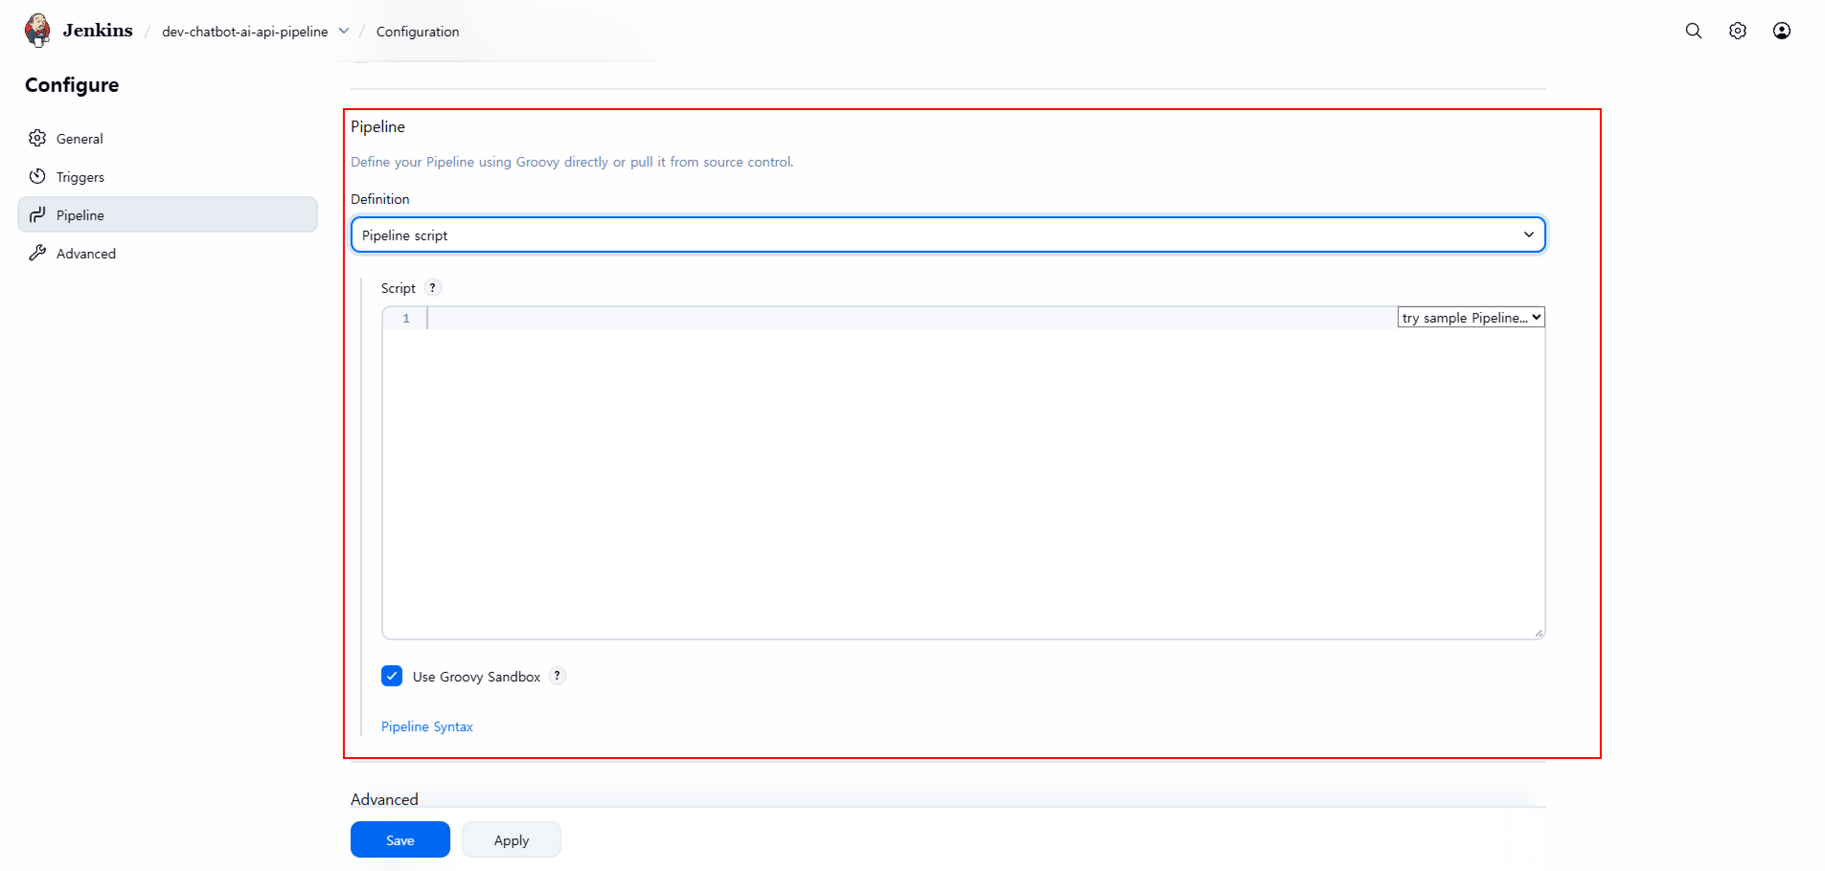1825x871 pixels.
Task: Open the user account profile icon
Action: (1781, 31)
